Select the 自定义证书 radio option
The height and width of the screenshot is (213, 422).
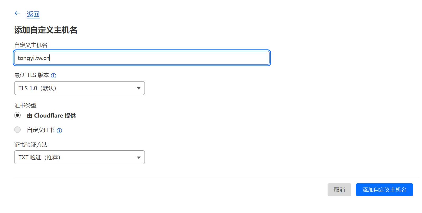point(17,130)
